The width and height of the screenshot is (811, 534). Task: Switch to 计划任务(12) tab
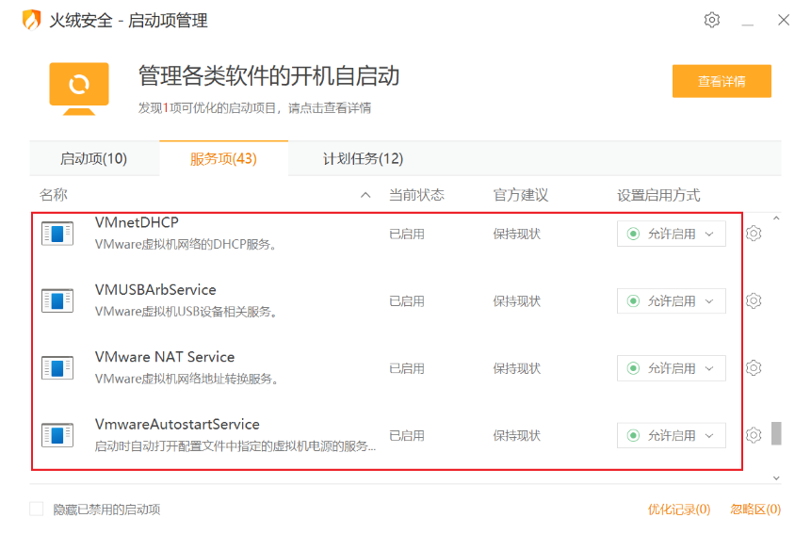tap(363, 159)
